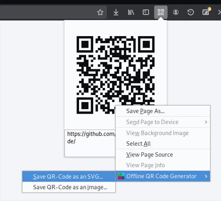The width and height of the screenshot is (221, 201).
Task: Open Send Page to Device submenu
Action: pos(163,122)
